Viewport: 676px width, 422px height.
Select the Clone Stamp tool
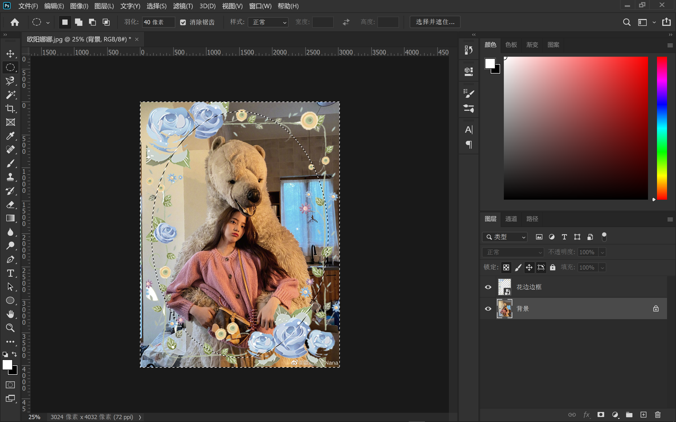10,177
